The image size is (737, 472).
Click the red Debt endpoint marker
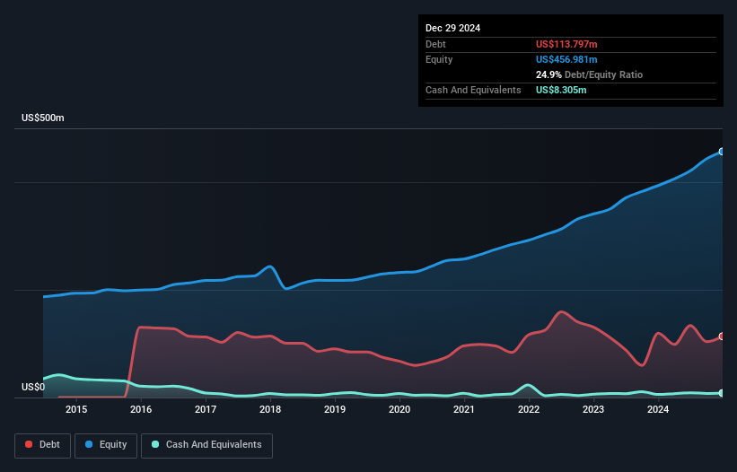(722, 337)
